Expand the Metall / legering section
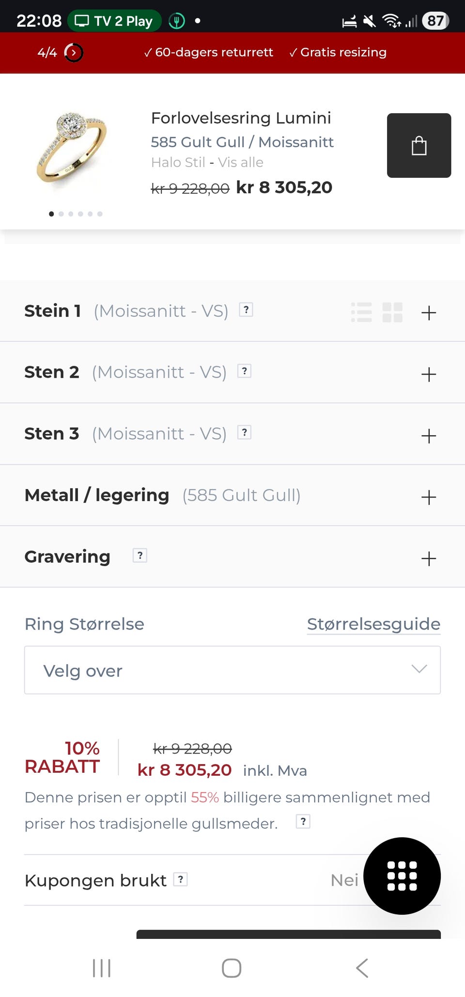The height and width of the screenshot is (997, 465). pyautogui.click(x=429, y=497)
